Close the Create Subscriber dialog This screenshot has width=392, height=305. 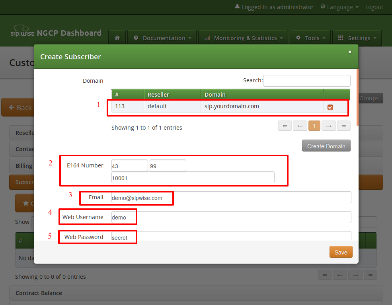(x=350, y=52)
